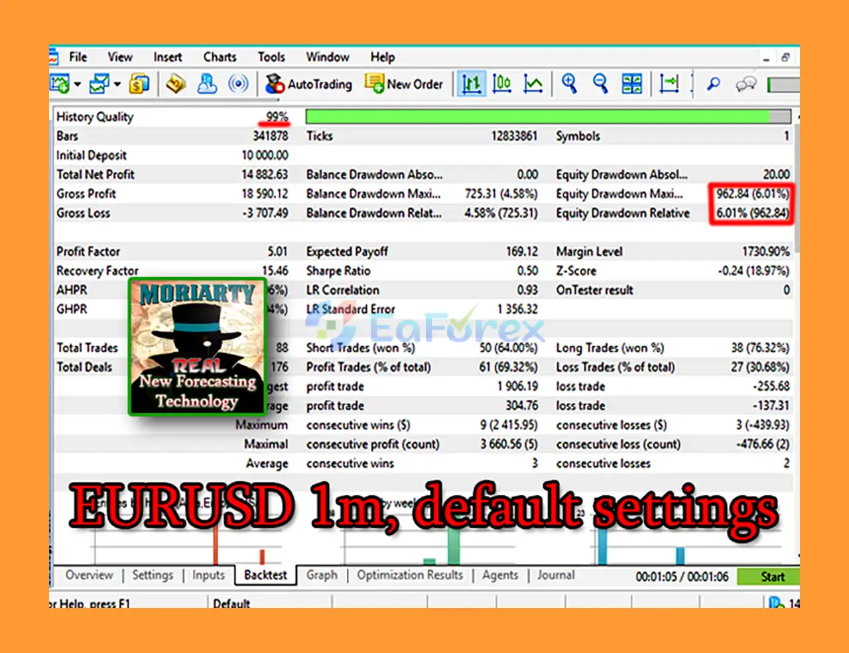Click the New Order button
The image size is (849, 653).
point(404,84)
